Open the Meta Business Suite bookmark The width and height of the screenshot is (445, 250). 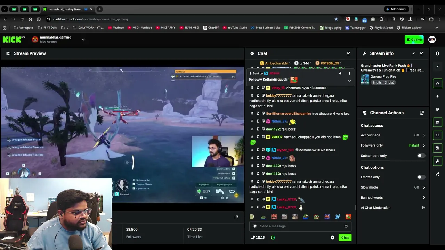pos(265,28)
